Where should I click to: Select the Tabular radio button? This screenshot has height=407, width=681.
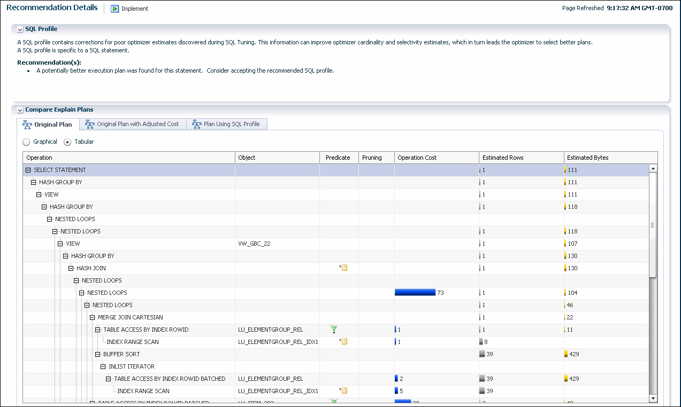(67, 142)
